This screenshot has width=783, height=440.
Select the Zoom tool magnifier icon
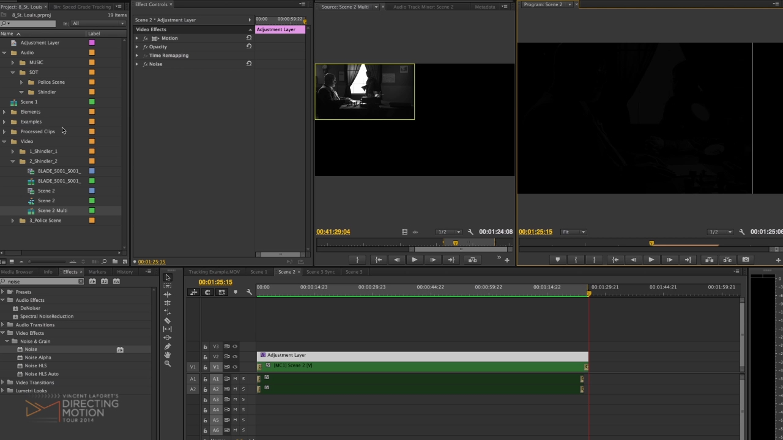[168, 364]
